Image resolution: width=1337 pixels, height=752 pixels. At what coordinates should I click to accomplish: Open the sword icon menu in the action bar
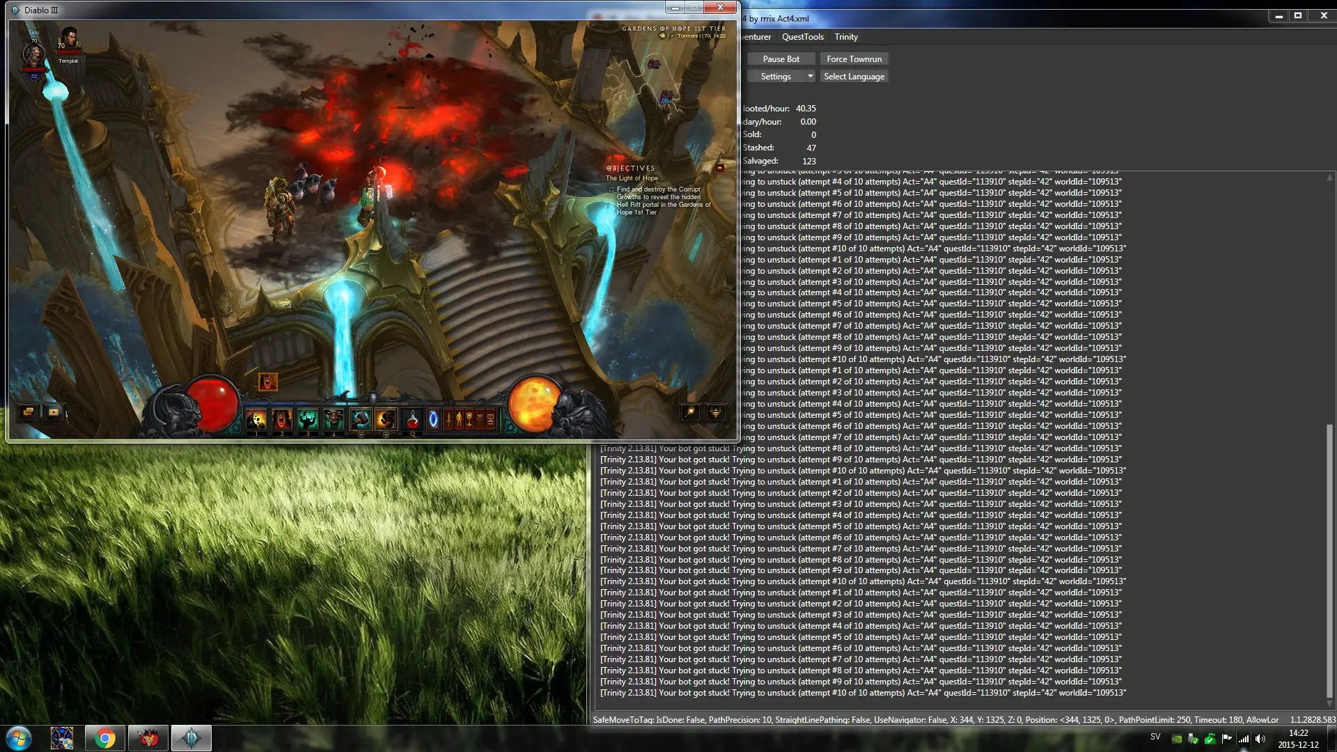448,419
